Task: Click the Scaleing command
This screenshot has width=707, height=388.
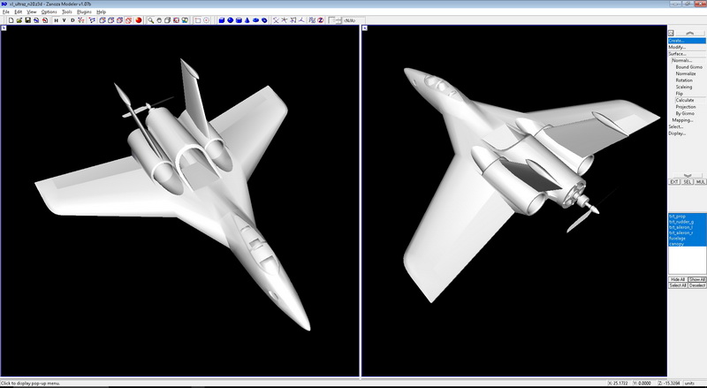Action: click(684, 87)
